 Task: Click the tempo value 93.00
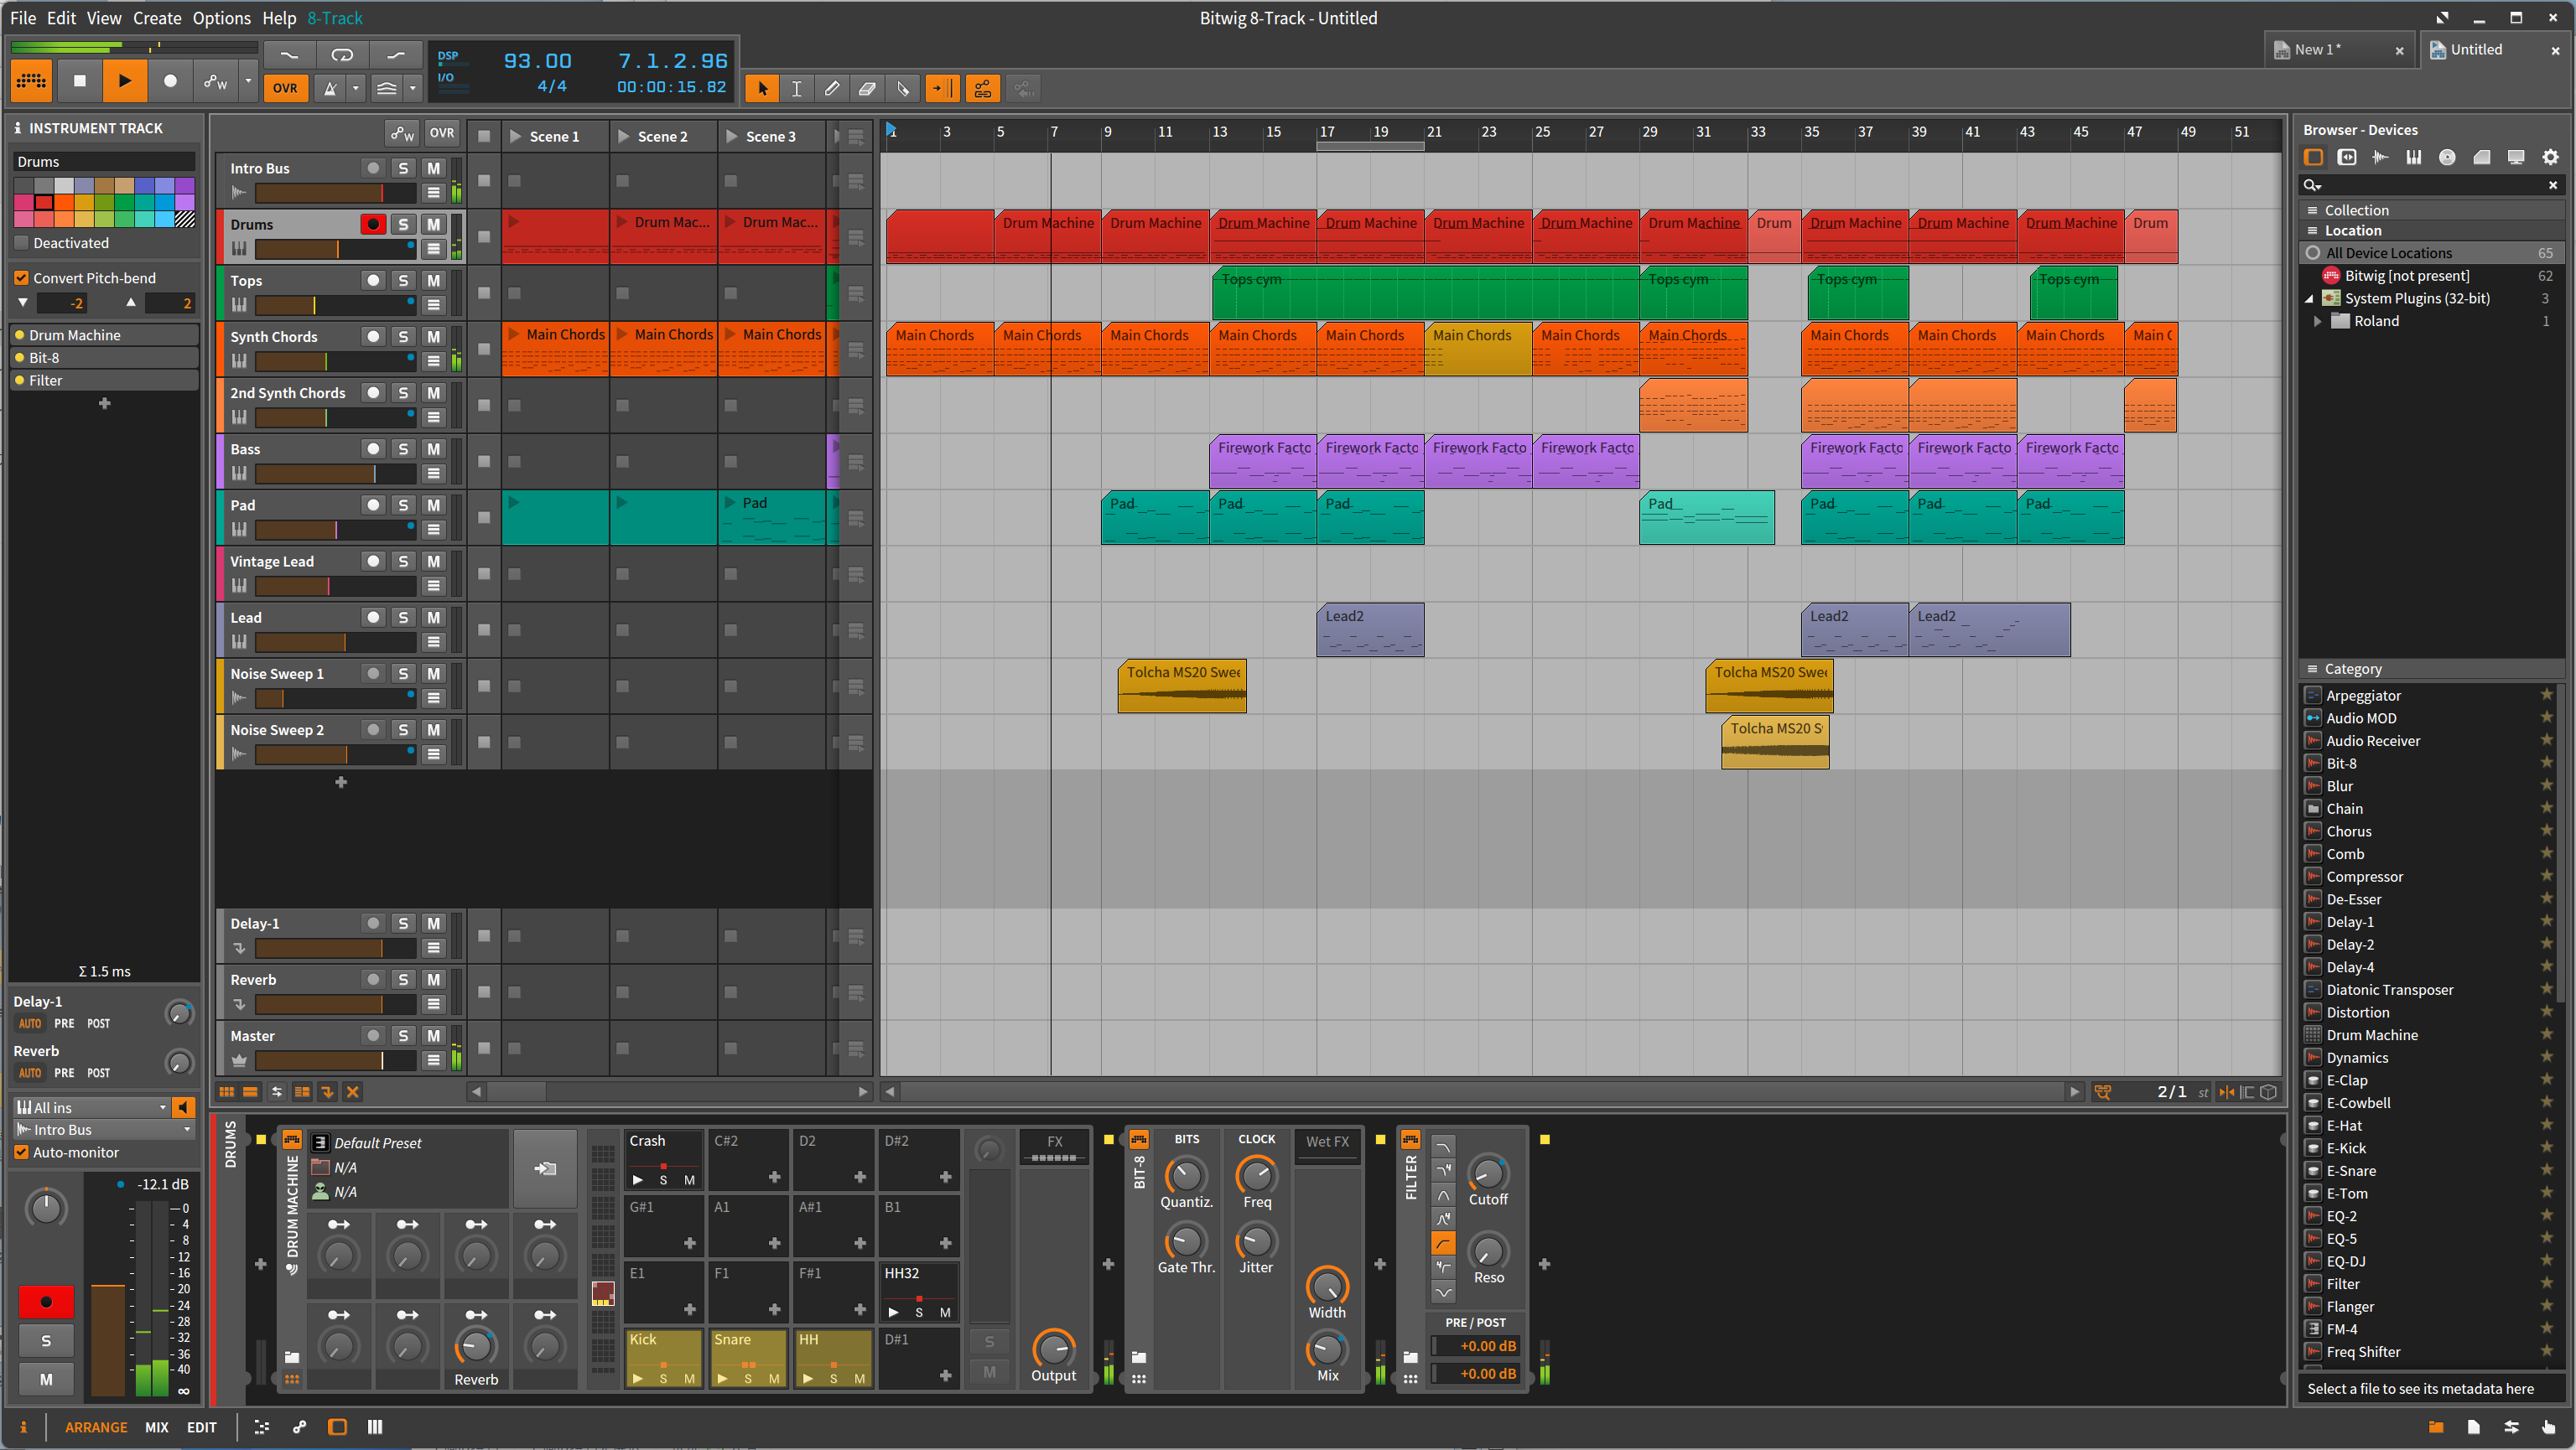[x=537, y=61]
